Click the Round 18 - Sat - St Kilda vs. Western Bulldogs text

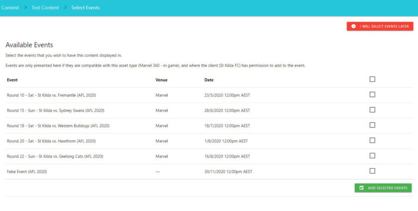coord(58,126)
